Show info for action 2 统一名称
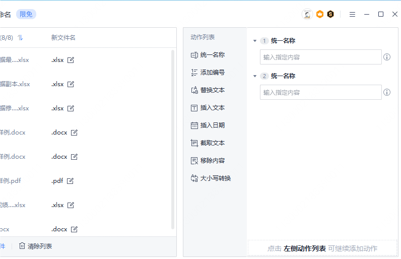 (387, 92)
